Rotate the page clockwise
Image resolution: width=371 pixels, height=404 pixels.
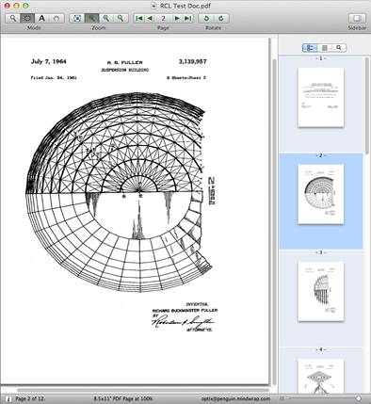pos(221,18)
